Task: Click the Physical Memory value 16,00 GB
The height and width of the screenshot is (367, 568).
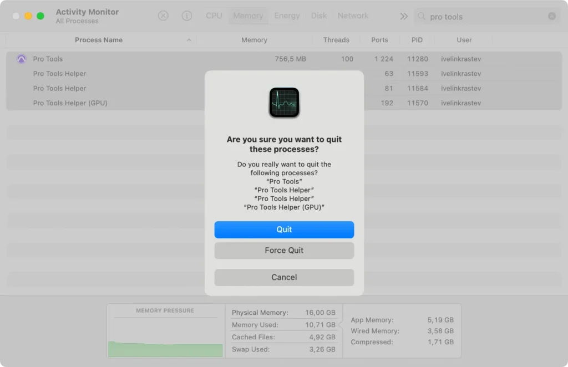Action: [x=320, y=312]
